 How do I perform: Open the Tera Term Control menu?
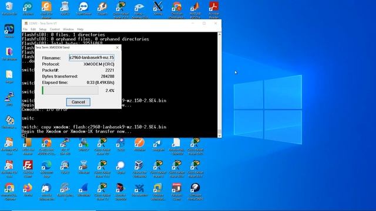click(55, 29)
